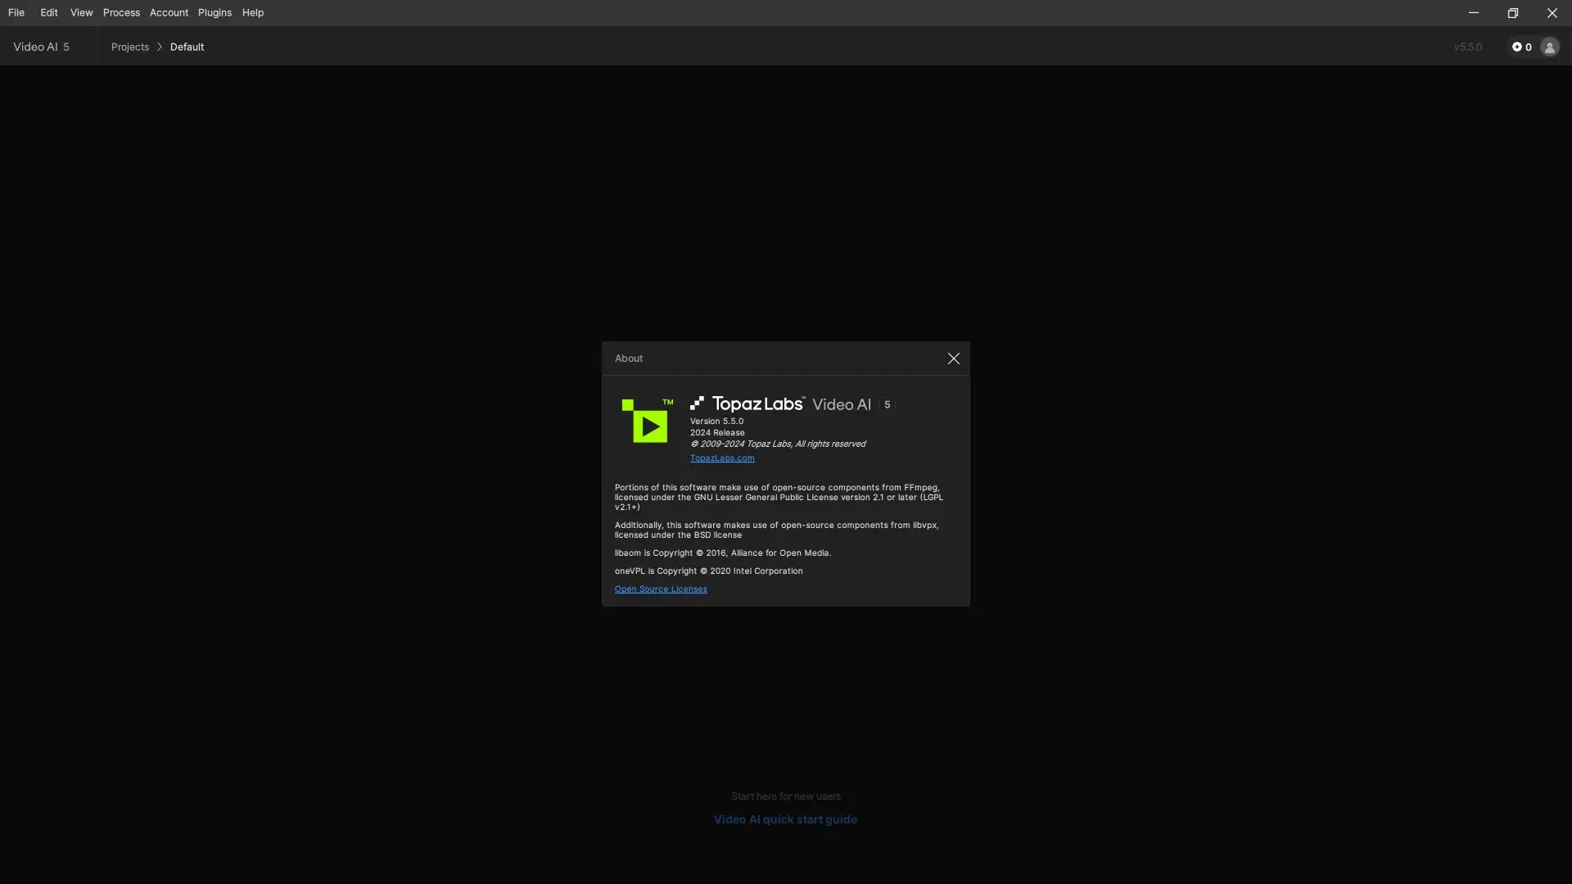Restore down the application window
1572x884 pixels.
tap(1512, 12)
